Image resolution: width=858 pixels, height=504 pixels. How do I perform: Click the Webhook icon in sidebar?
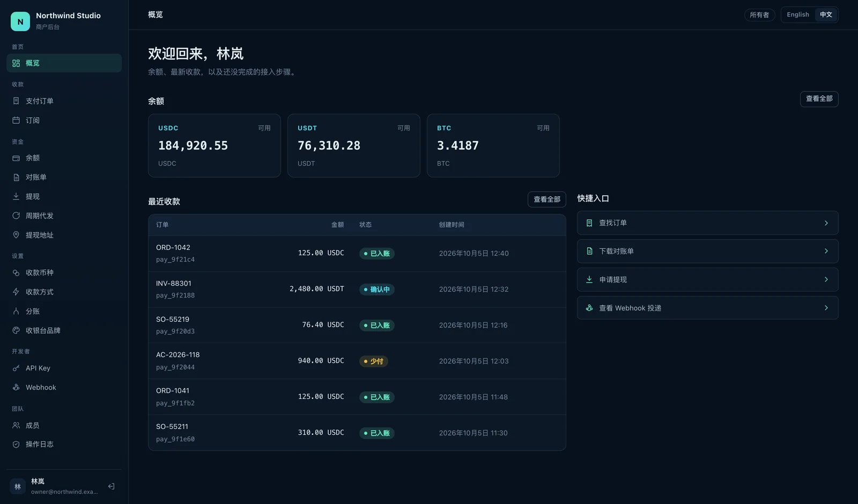coord(16,387)
